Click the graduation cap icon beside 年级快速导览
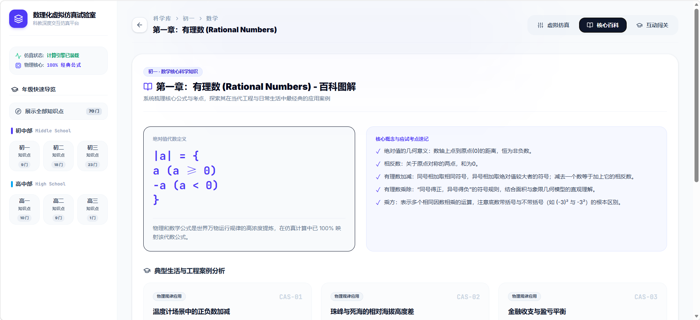 coord(15,89)
